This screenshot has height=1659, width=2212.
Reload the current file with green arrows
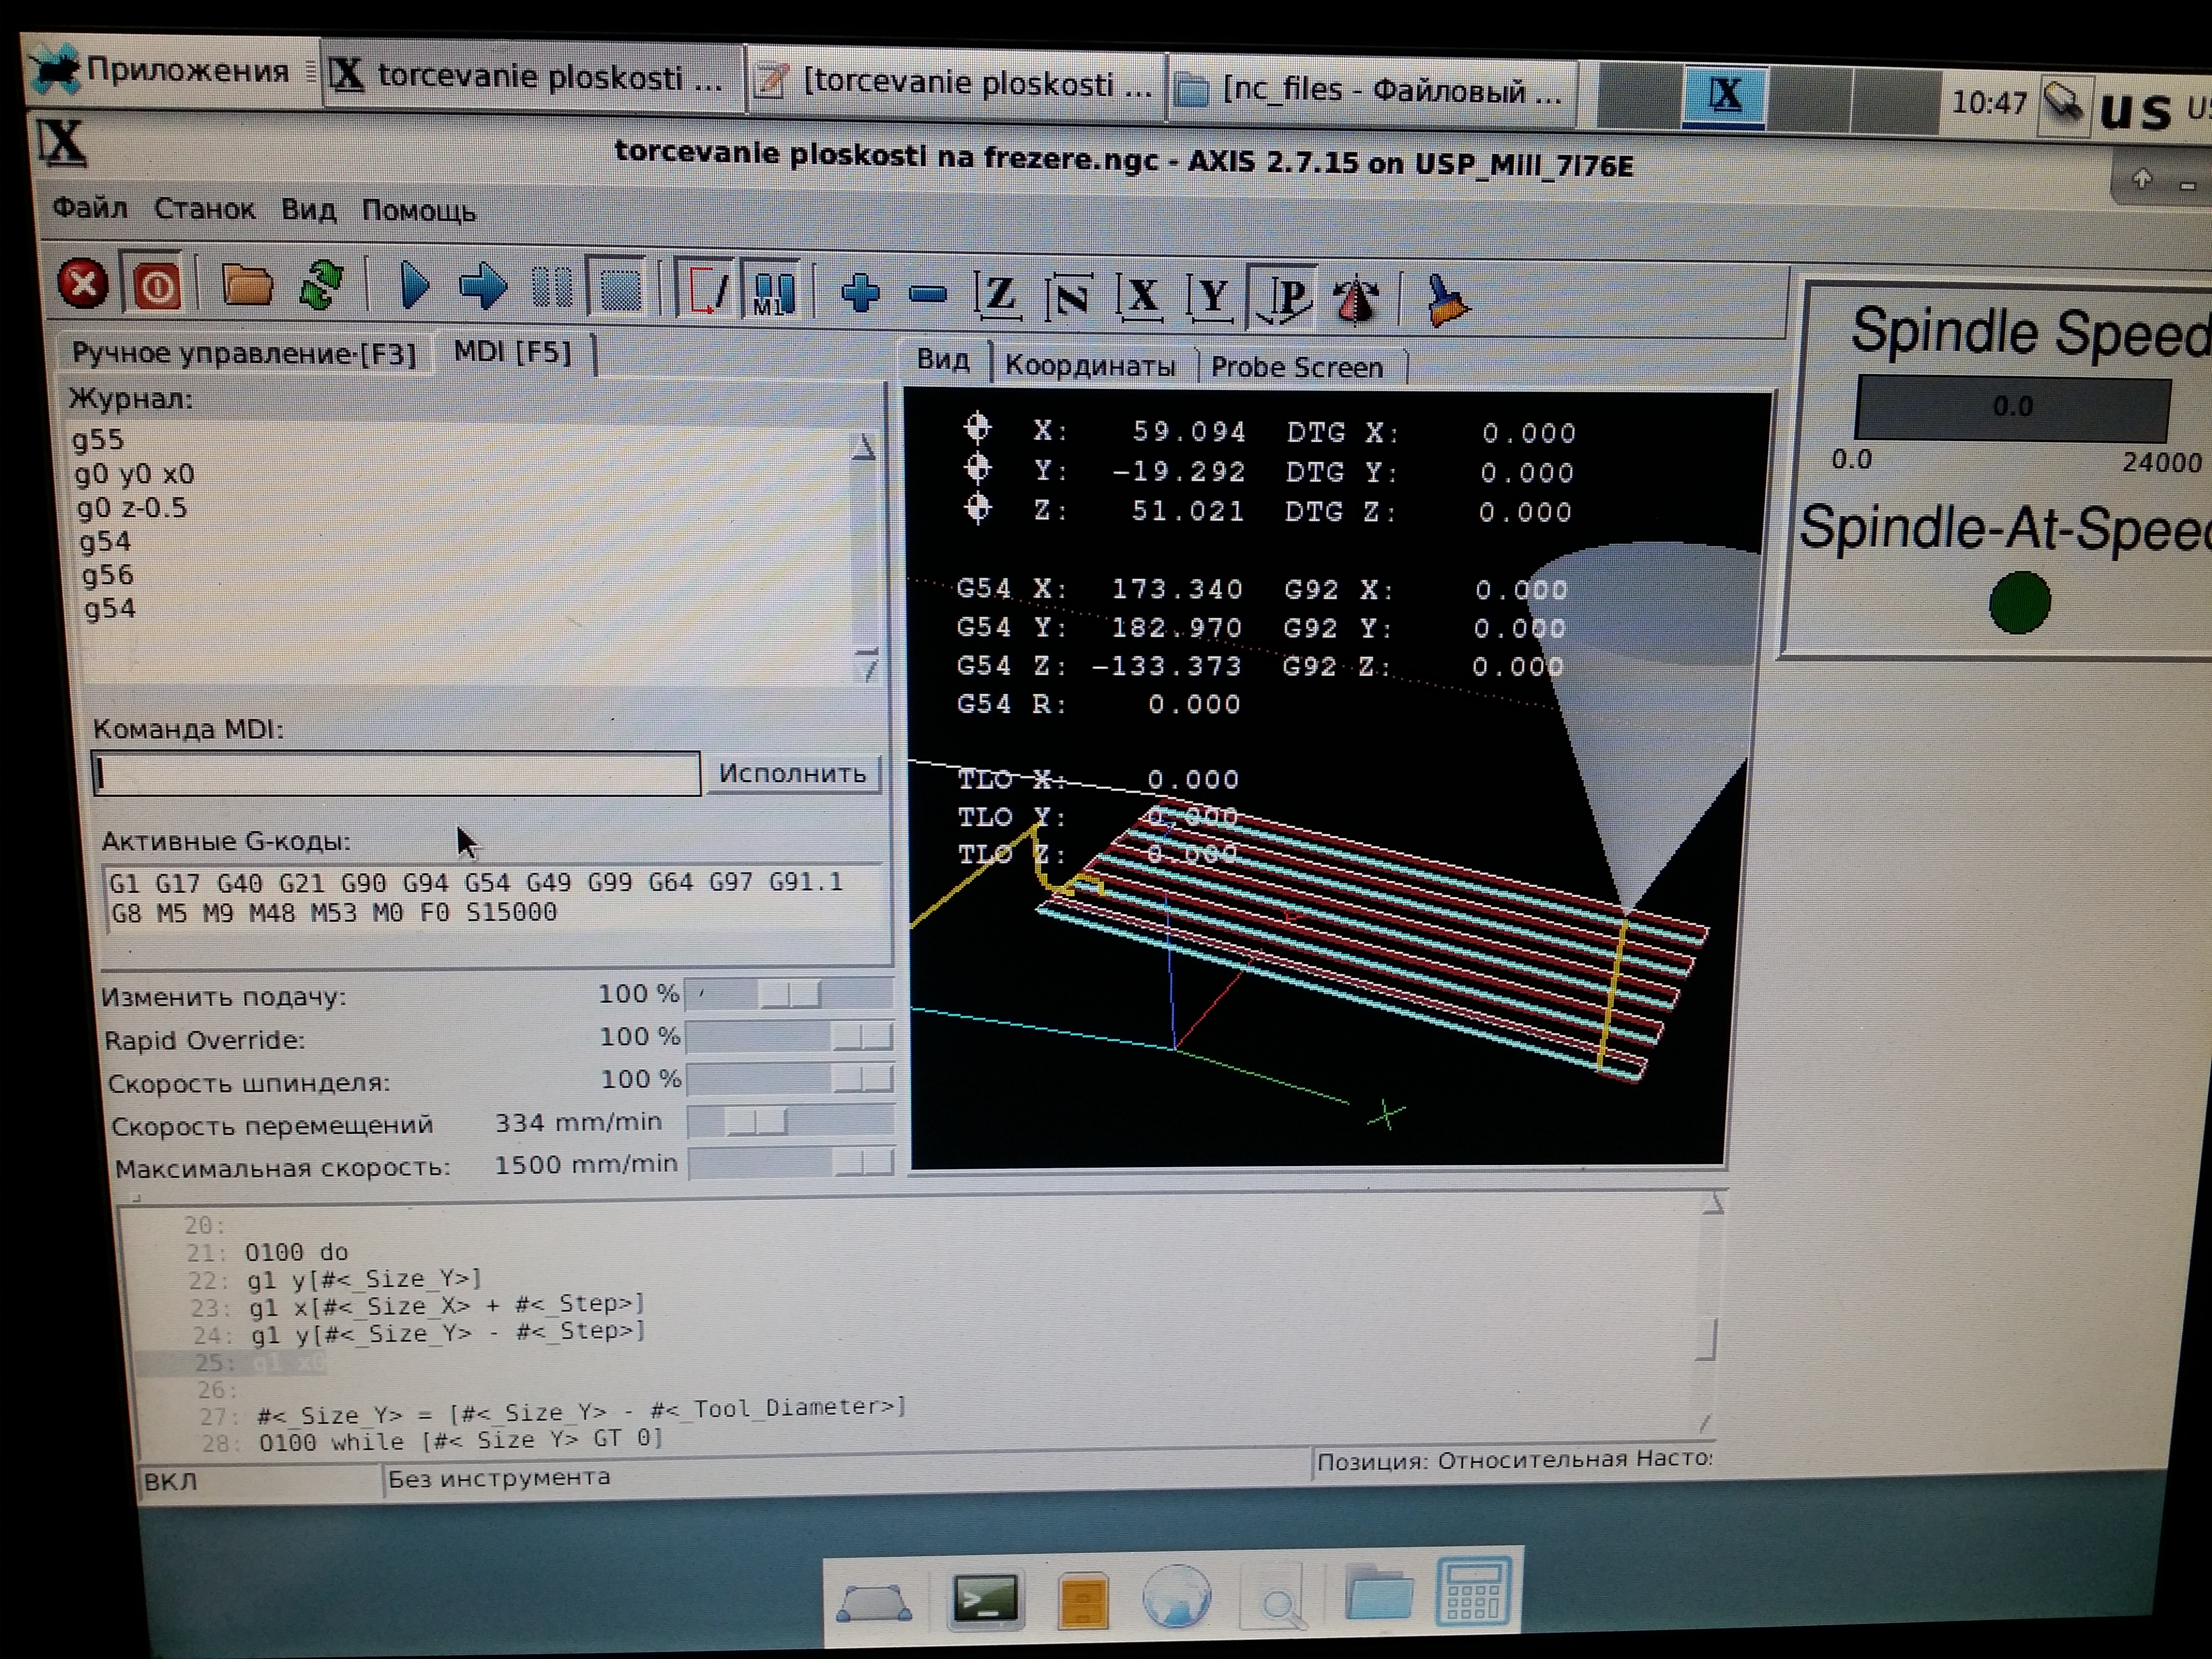tap(321, 286)
